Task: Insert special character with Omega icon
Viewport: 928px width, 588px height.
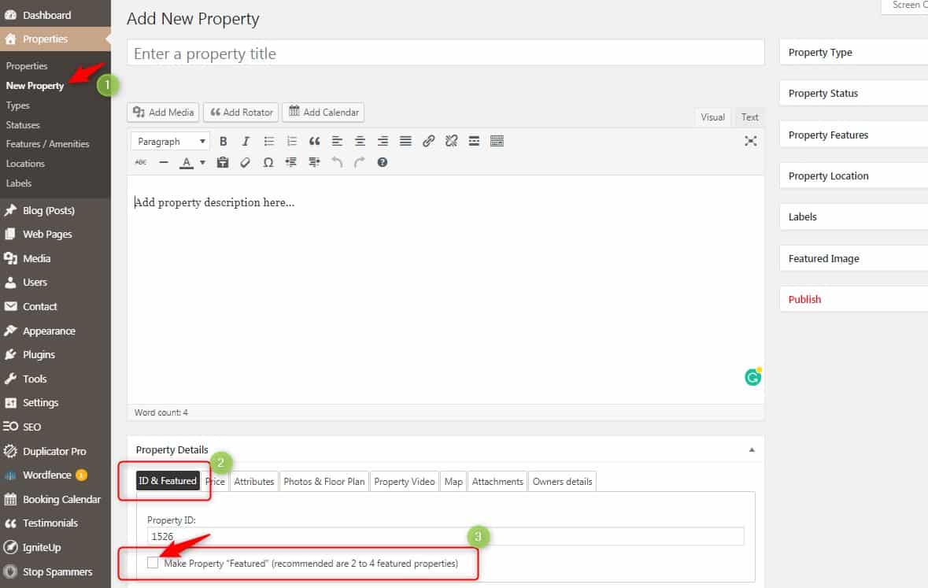Action: click(268, 162)
